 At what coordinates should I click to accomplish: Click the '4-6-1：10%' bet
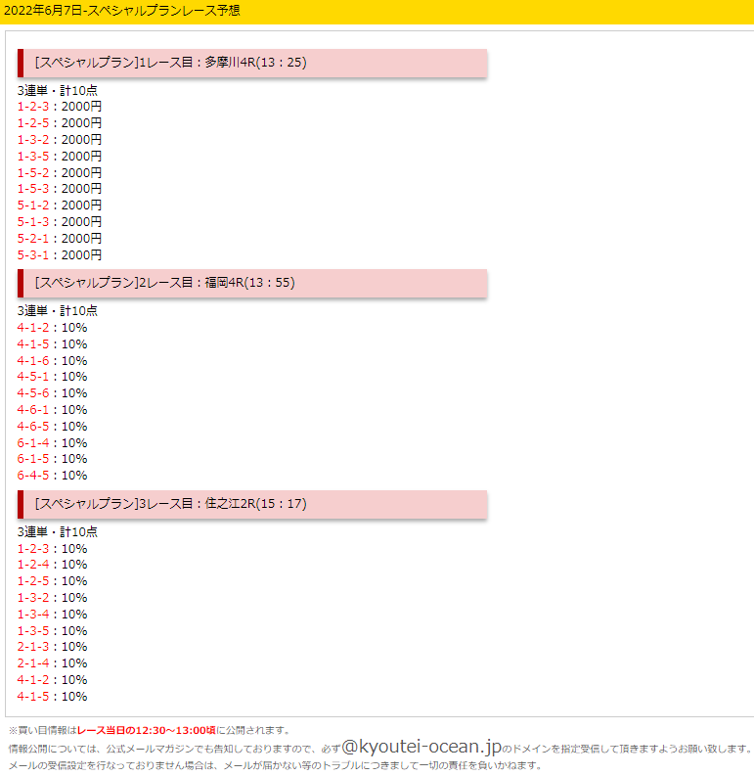click(x=53, y=410)
